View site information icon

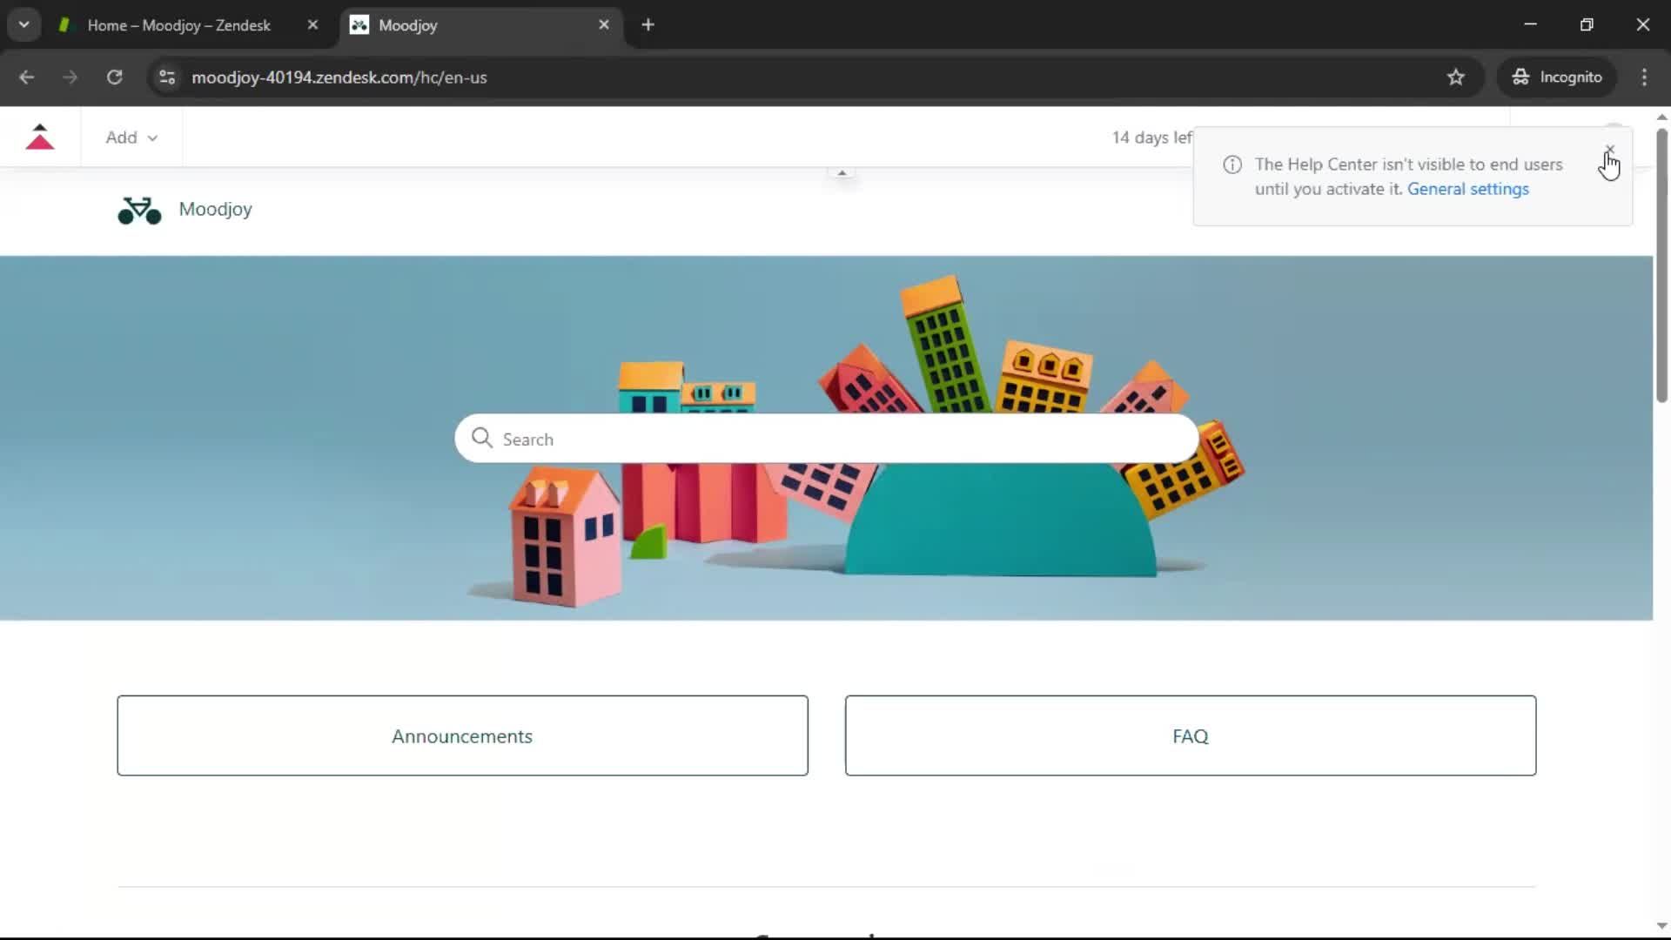click(x=167, y=77)
